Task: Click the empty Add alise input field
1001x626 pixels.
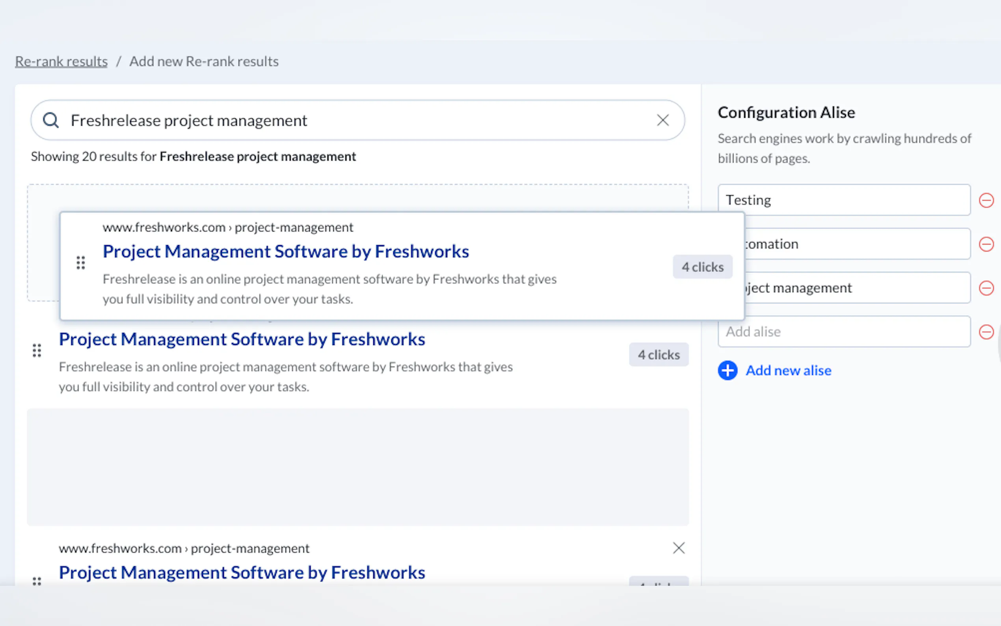Action: [x=844, y=332]
